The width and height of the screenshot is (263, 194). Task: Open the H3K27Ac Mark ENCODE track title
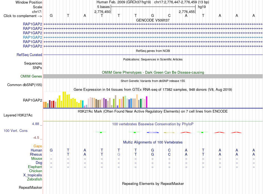point(153,111)
